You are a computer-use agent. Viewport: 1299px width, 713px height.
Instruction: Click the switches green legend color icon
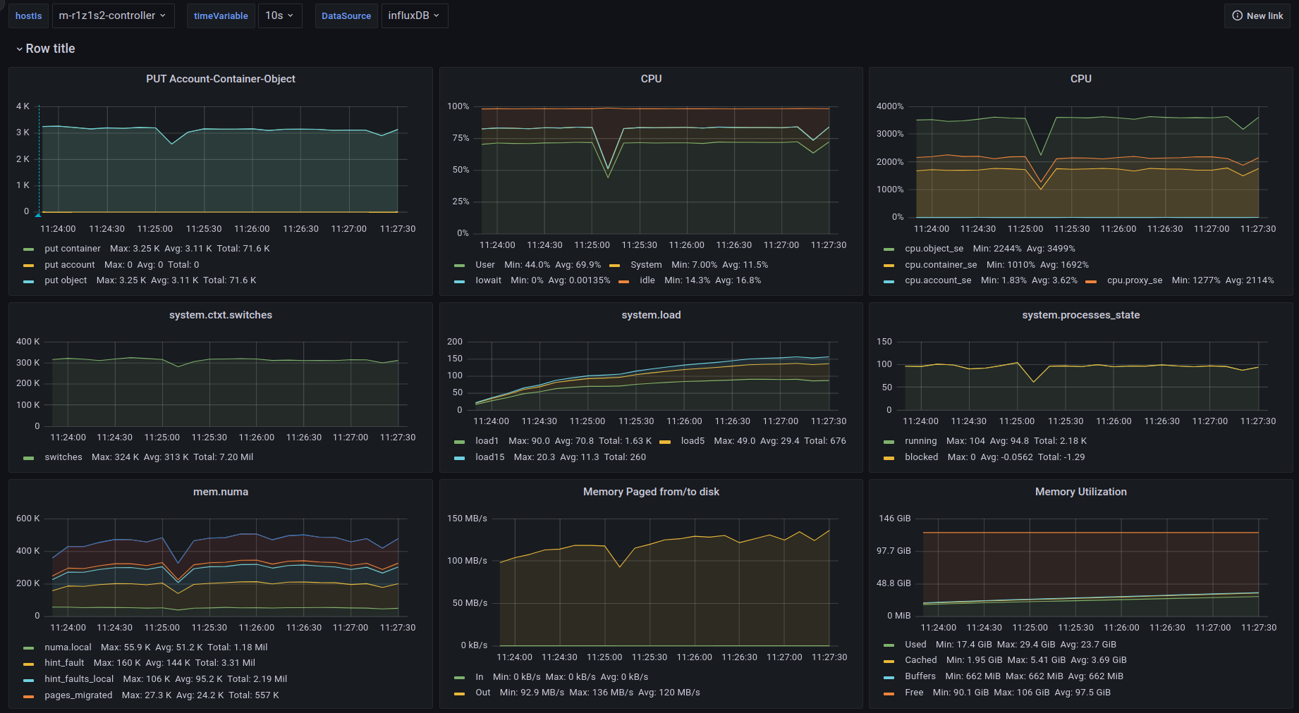pos(29,458)
